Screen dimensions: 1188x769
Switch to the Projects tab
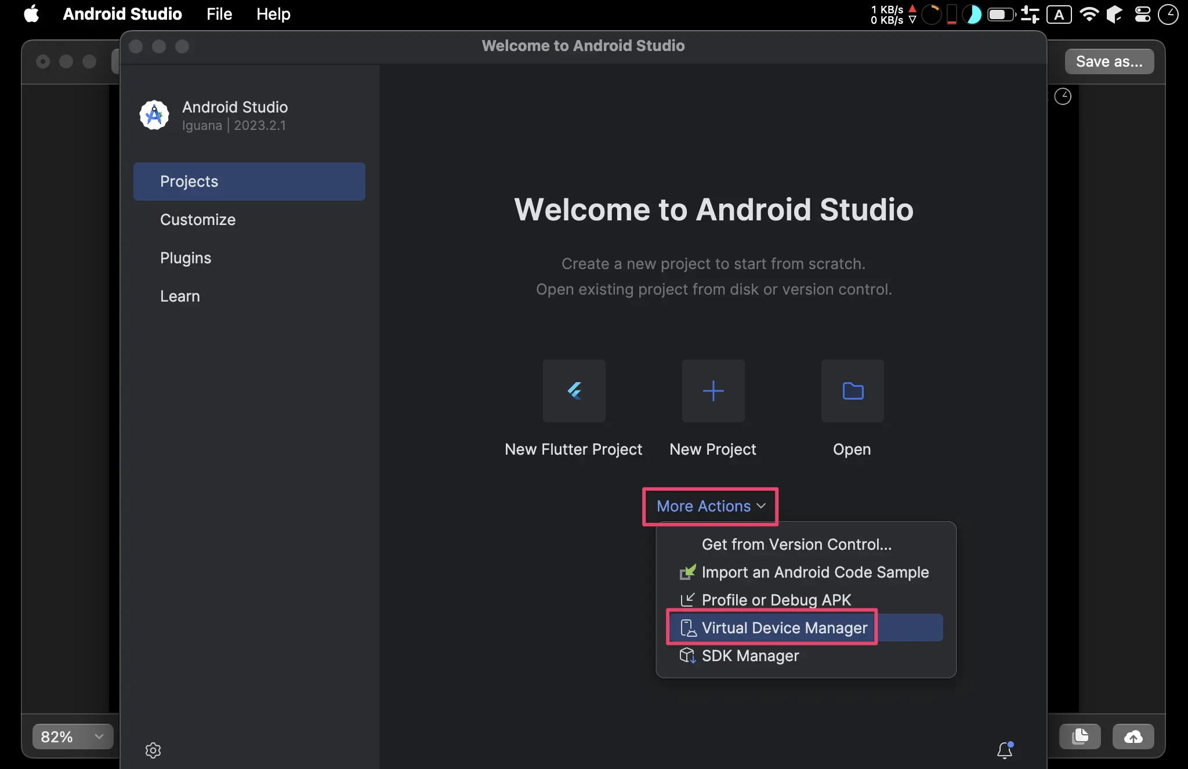point(249,182)
